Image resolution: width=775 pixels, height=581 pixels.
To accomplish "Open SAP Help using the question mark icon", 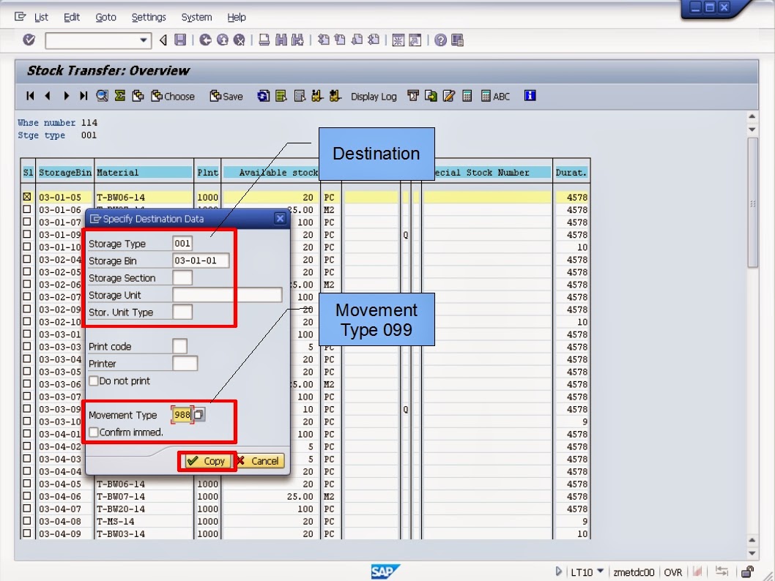I will click(441, 40).
